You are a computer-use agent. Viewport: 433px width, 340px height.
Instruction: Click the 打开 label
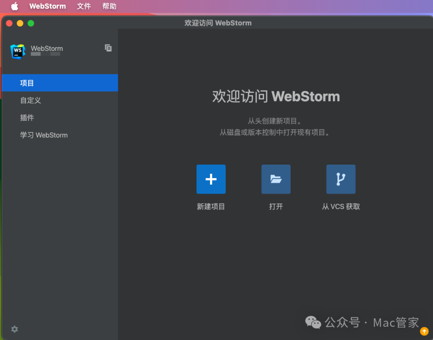pos(276,206)
